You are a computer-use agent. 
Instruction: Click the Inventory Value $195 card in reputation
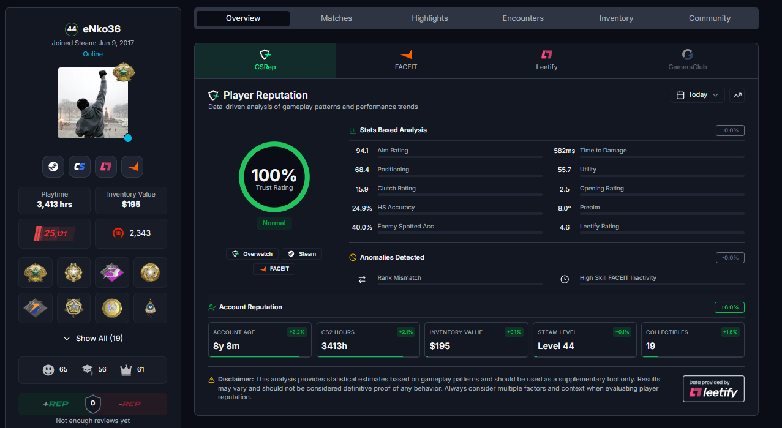[x=476, y=340]
